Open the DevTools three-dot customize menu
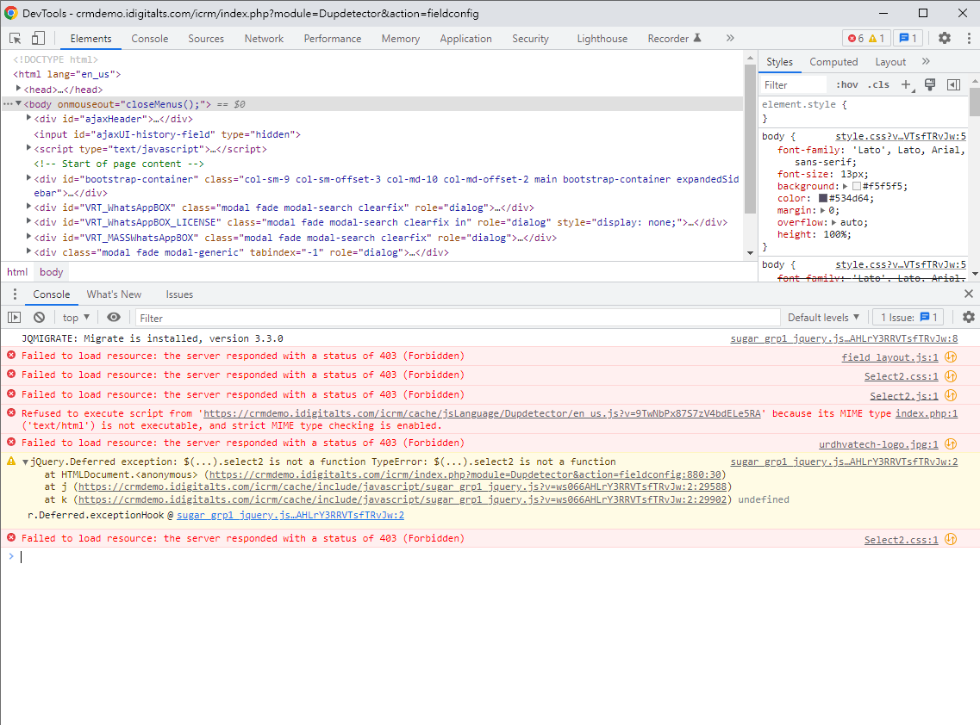The width and height of the screenshot is (980, 725). point(969,38)
